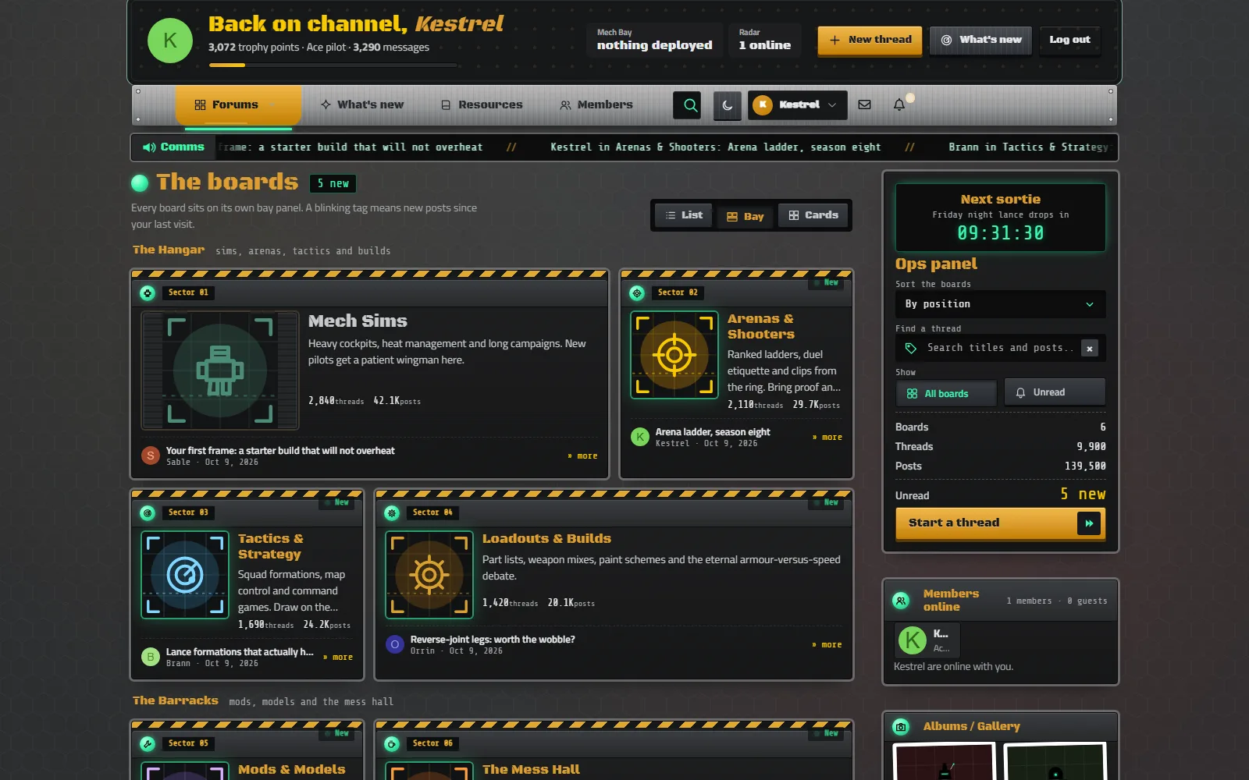Click Start a thread button
This screenshot has height=780, width=1249.
point(1000,523)
